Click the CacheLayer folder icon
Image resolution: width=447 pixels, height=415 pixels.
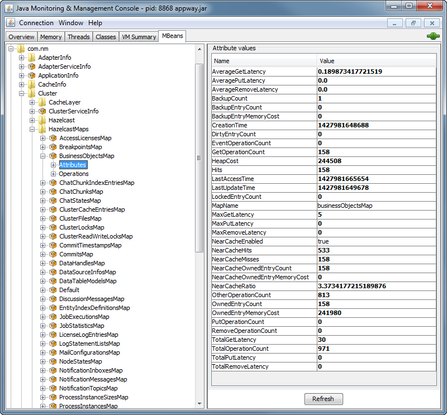(x=42, y=102)
